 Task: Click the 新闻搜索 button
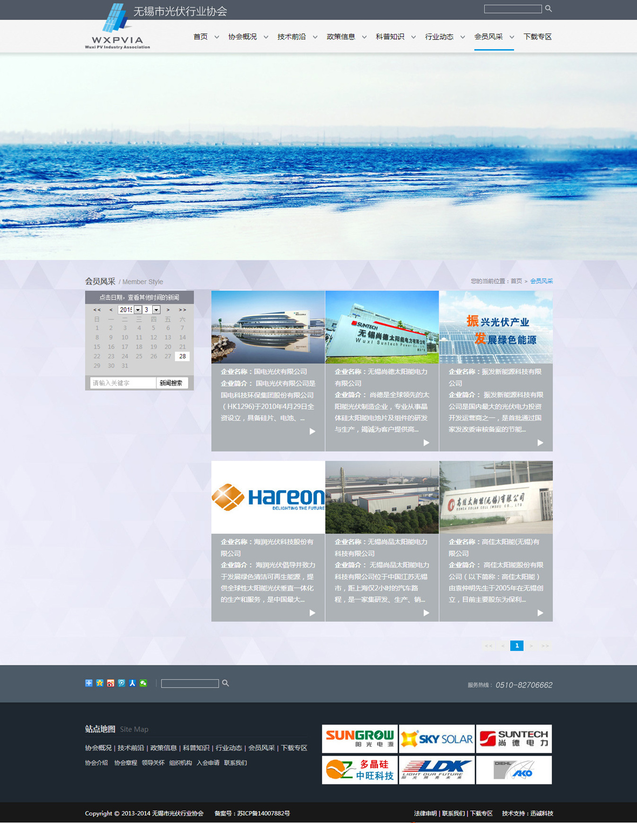coord(171,383)
